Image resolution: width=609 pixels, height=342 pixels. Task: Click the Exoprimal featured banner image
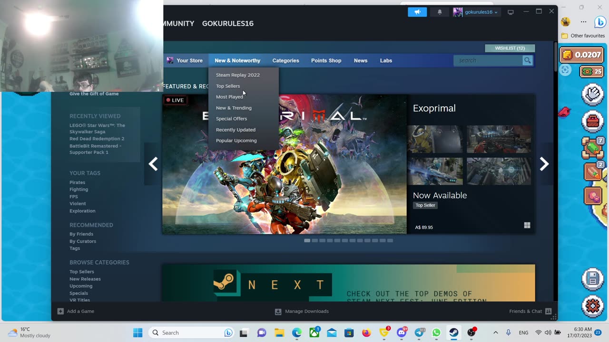[285, 164]
